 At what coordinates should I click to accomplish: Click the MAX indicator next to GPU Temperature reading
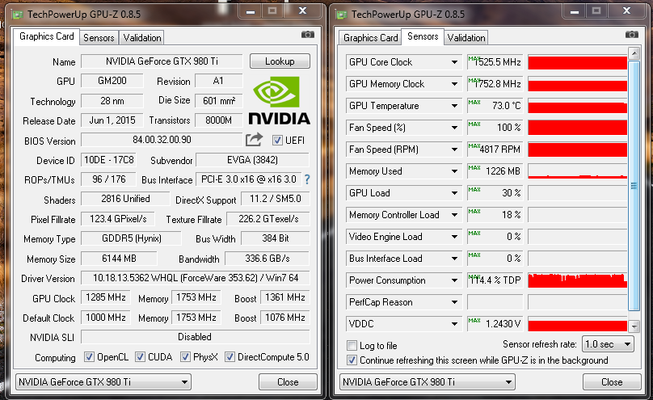coord(474,103)
